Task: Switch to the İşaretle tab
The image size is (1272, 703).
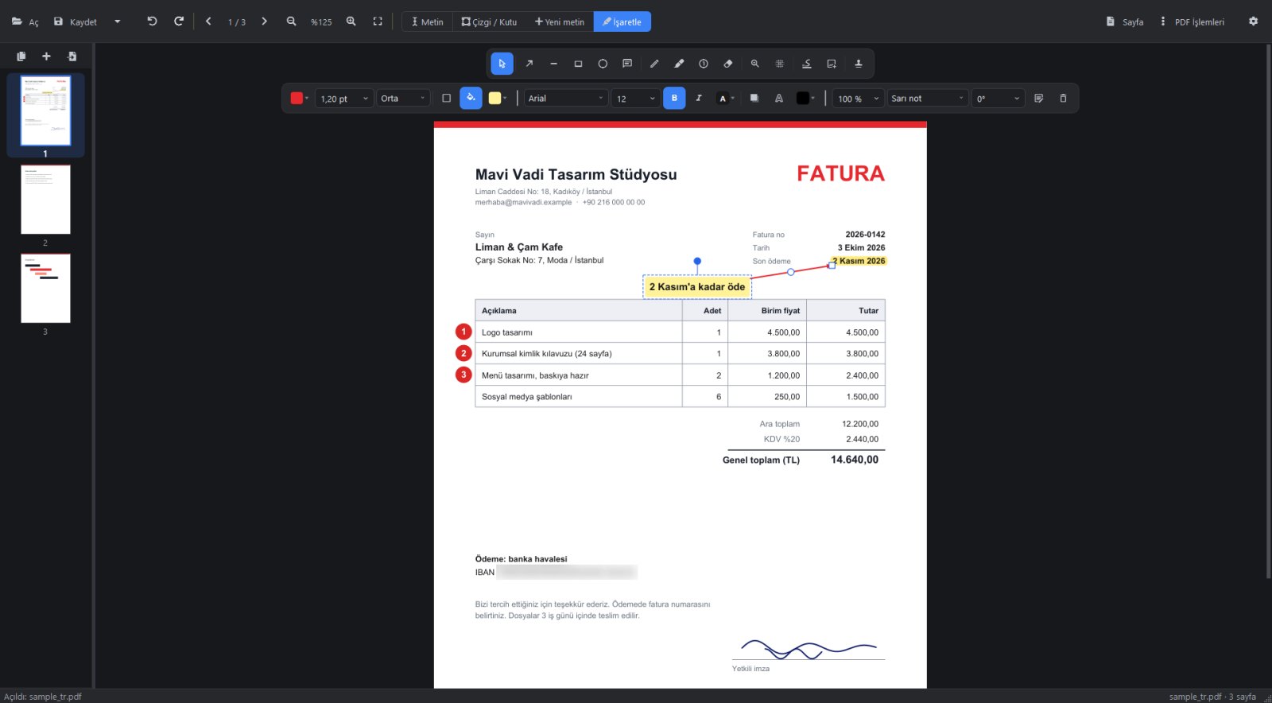Action: [x=622, y=21]
